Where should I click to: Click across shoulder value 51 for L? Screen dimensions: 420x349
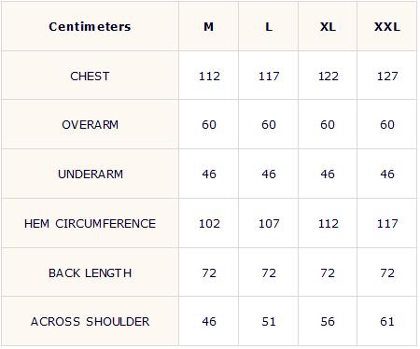[269, 322]
